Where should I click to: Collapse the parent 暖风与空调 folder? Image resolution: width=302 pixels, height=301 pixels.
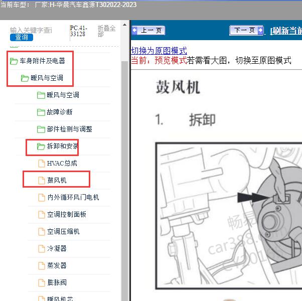[x=47, y=78]
